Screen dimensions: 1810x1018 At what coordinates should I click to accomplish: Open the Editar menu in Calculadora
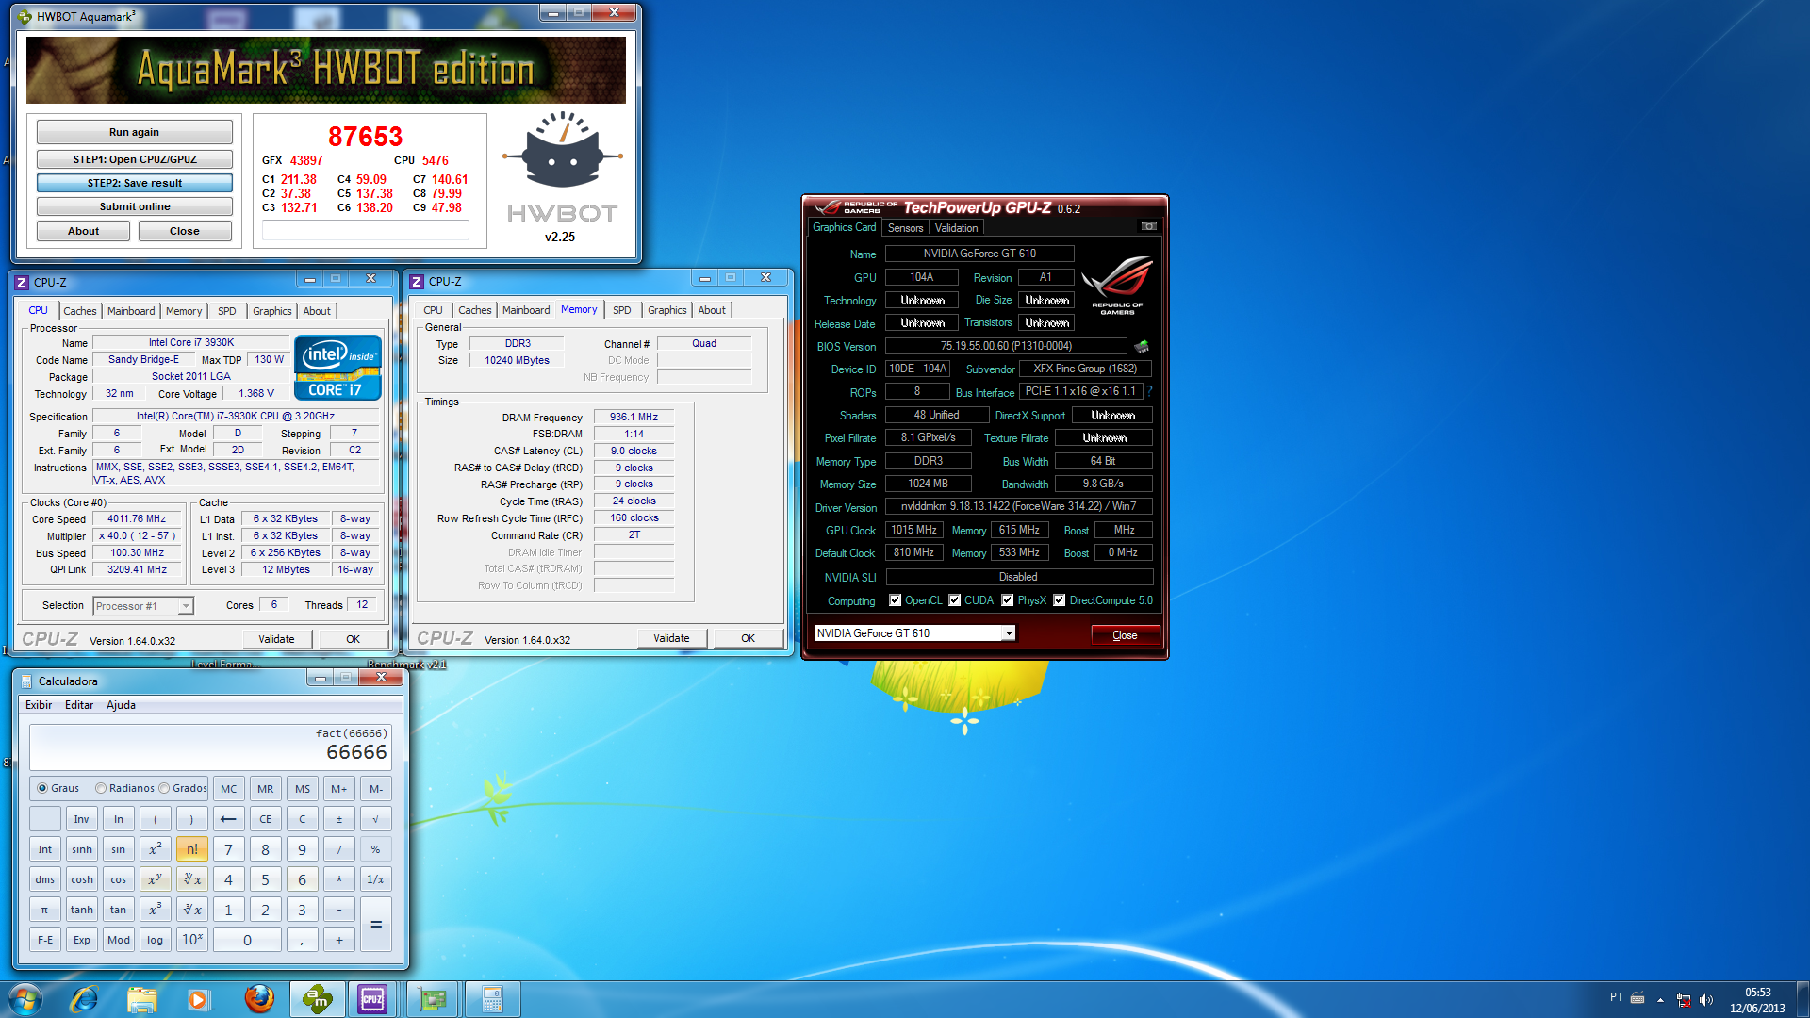79,705
